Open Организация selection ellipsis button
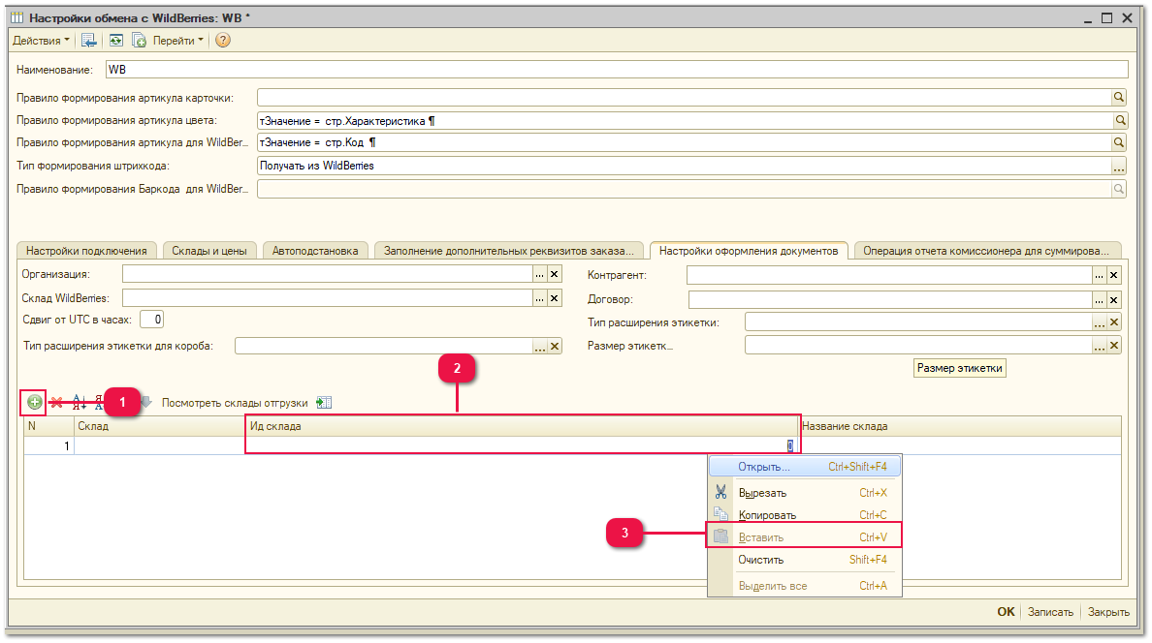This screenshot has width=1152, height=643. click(x=540, y=274)
